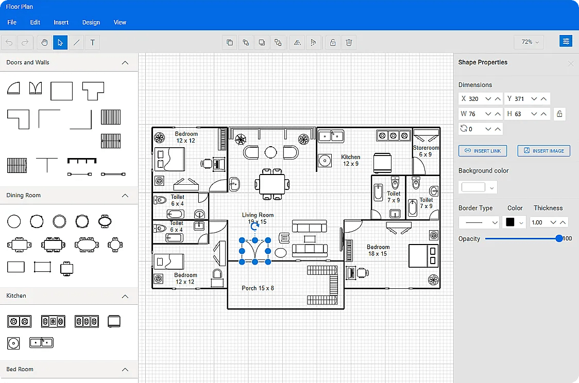Toggle the width-height aspect ratio lock

[x=559, y=113]
